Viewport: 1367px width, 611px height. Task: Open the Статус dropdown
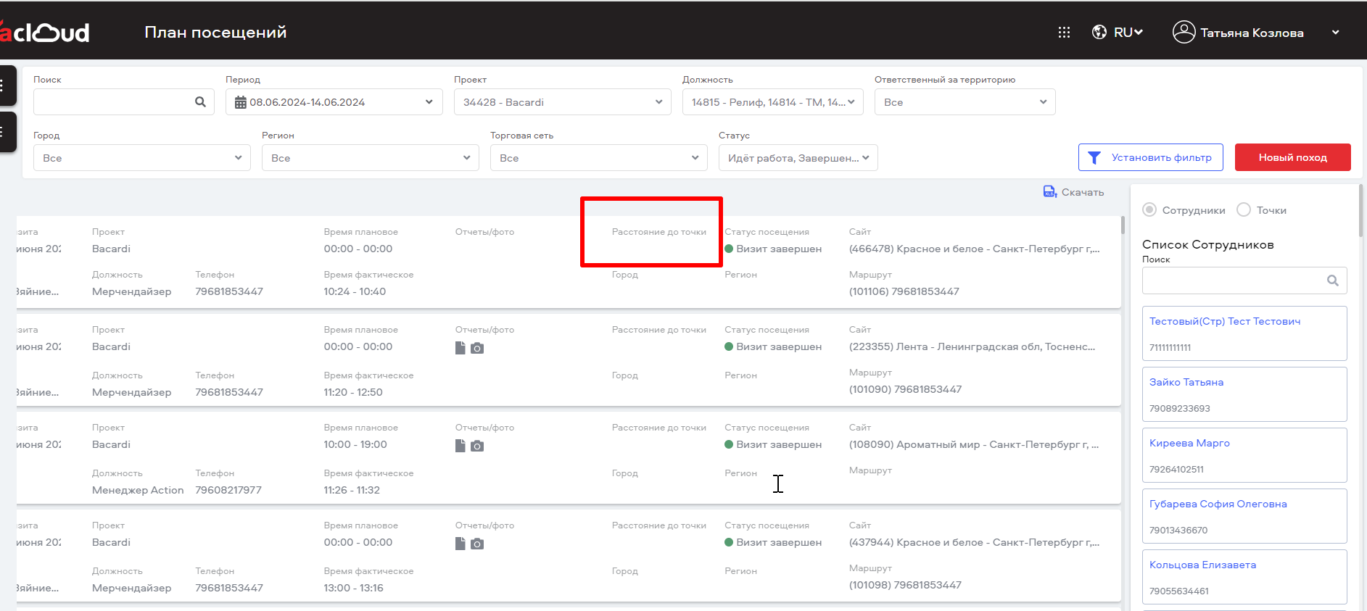click(798, 158)
